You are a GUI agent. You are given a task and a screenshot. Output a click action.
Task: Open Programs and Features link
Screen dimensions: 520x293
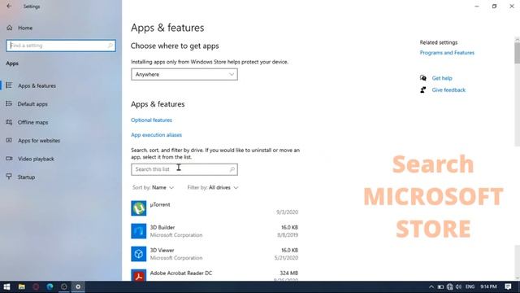(x=447, y=53)
